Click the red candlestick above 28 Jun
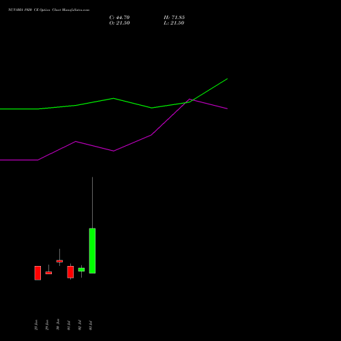Image resolution: width=341 pixels, height=341 pixels. click(38, 273)
